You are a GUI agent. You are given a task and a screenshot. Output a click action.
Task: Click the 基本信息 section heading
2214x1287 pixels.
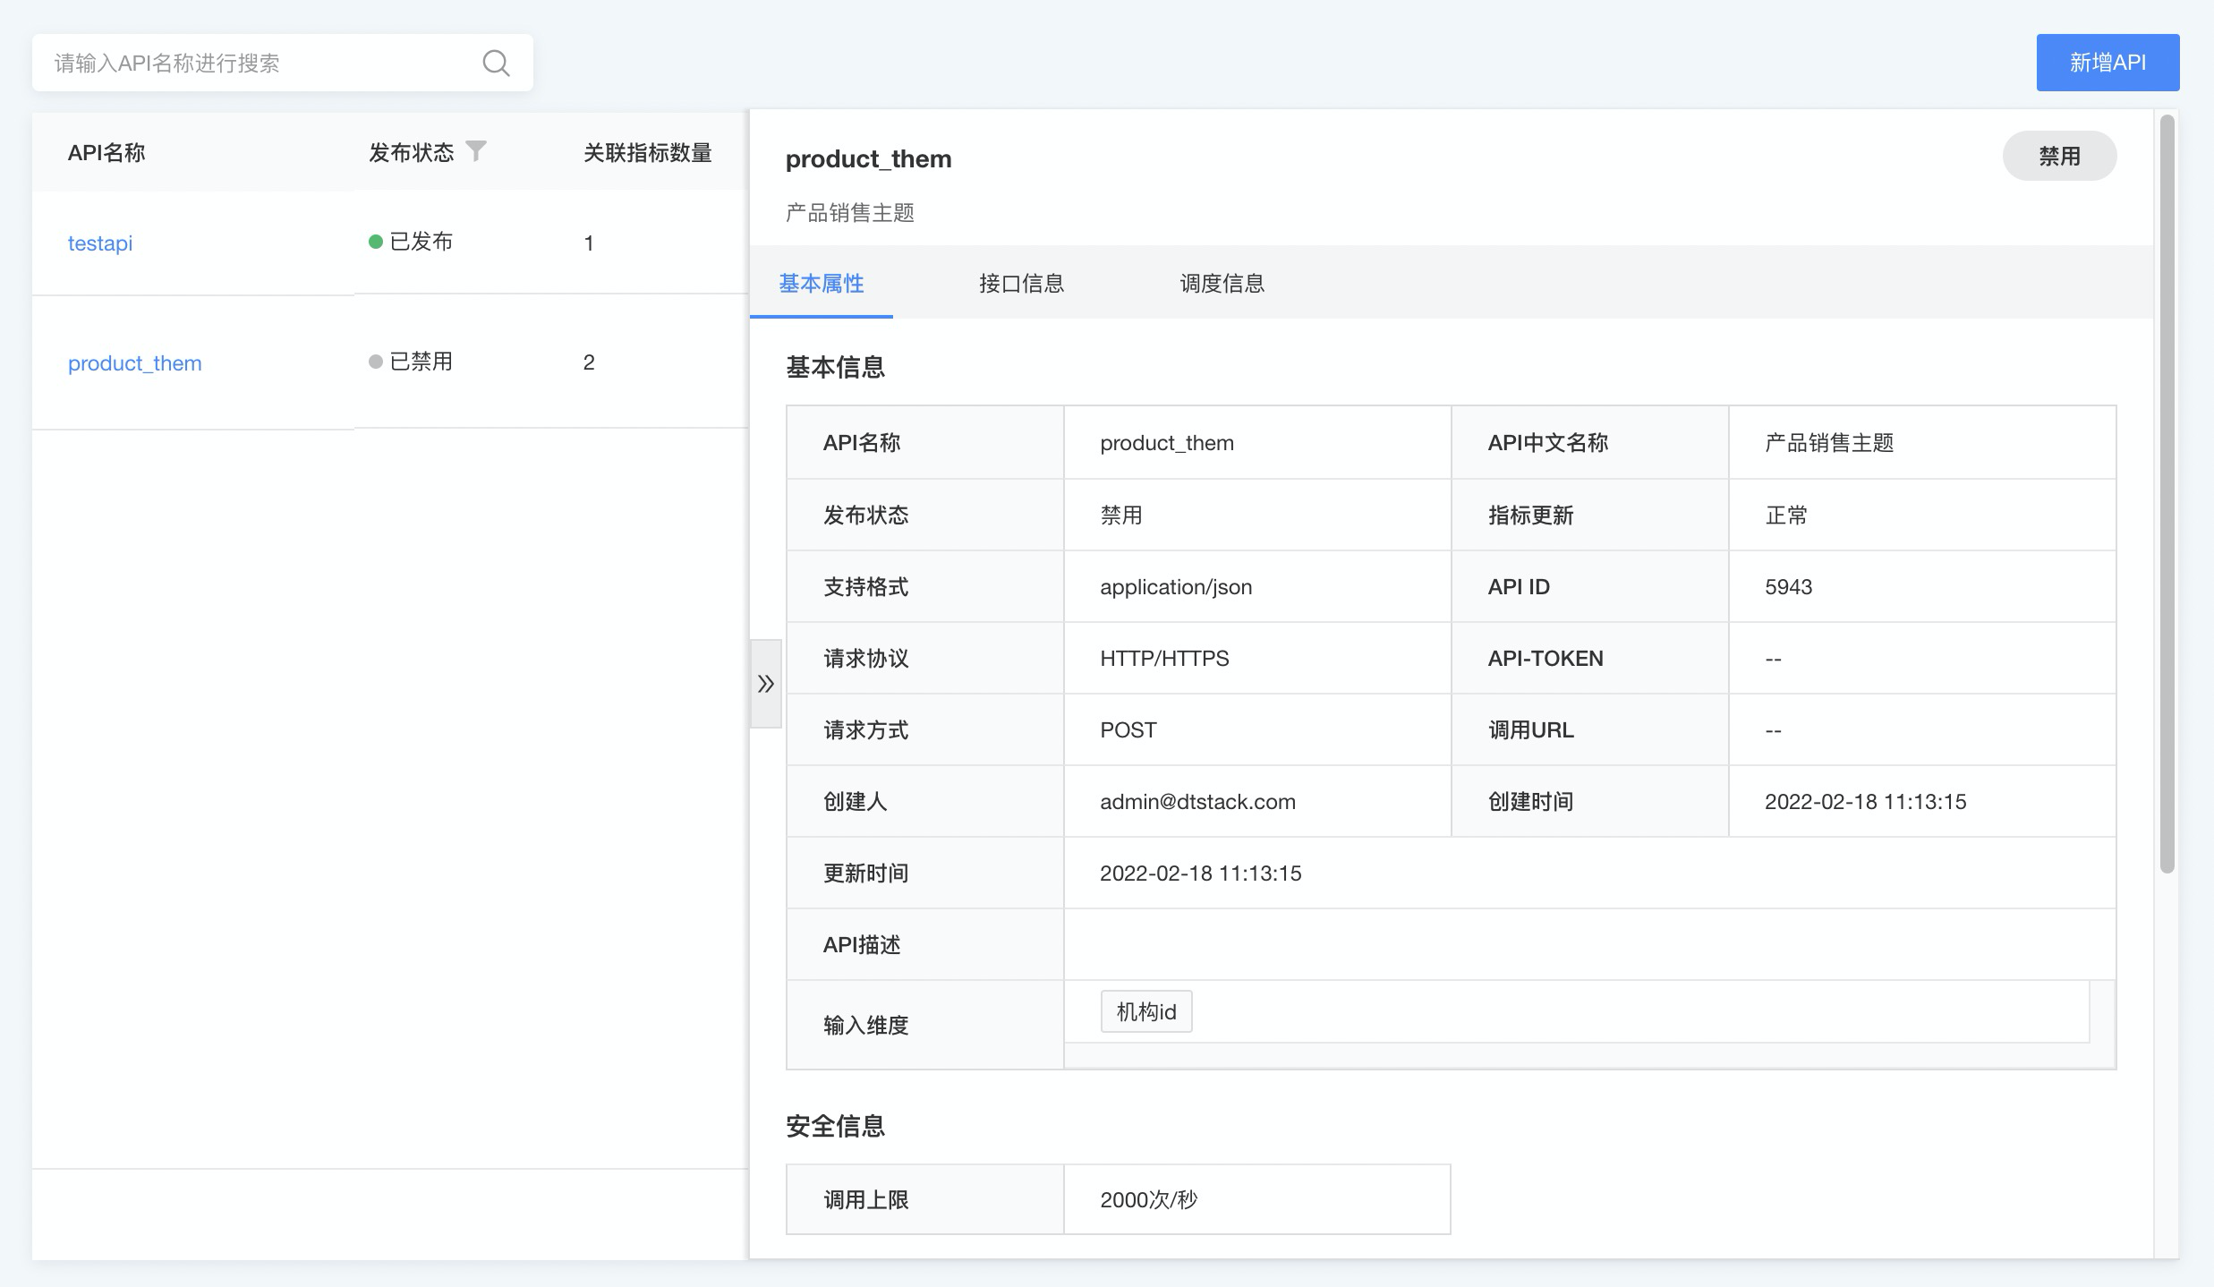835,367
